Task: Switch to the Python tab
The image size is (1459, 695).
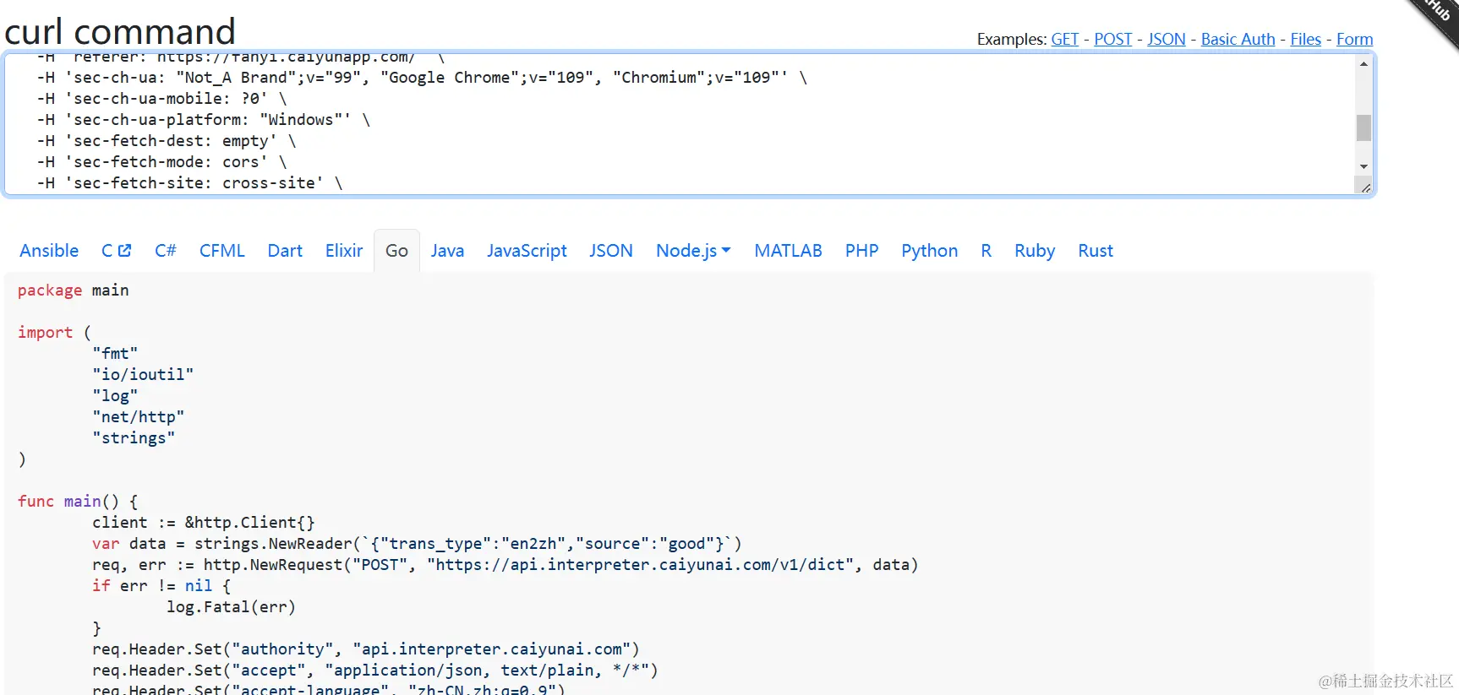Action: point(929,250)
